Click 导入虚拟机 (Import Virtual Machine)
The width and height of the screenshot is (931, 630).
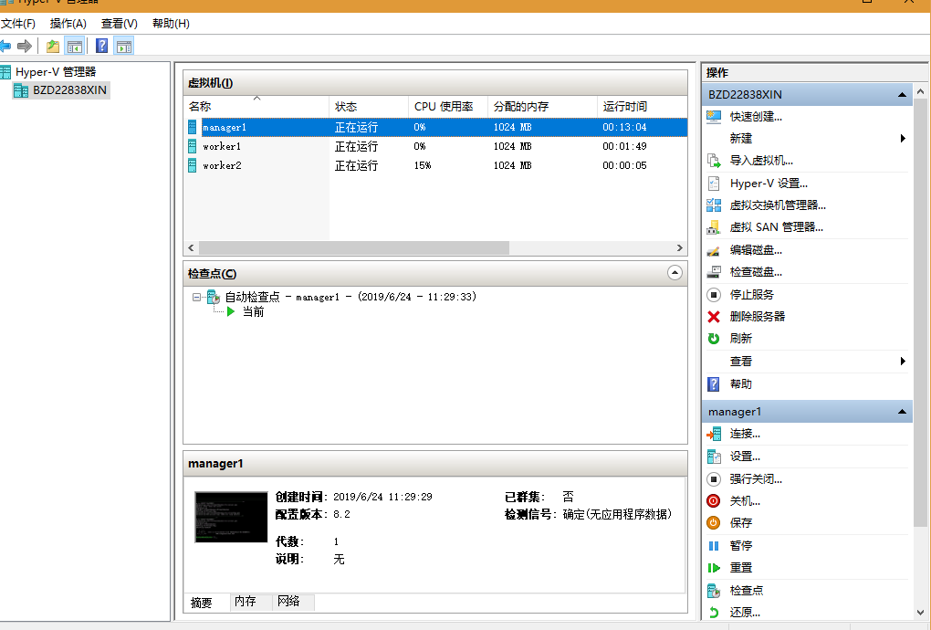click(754, 161)
